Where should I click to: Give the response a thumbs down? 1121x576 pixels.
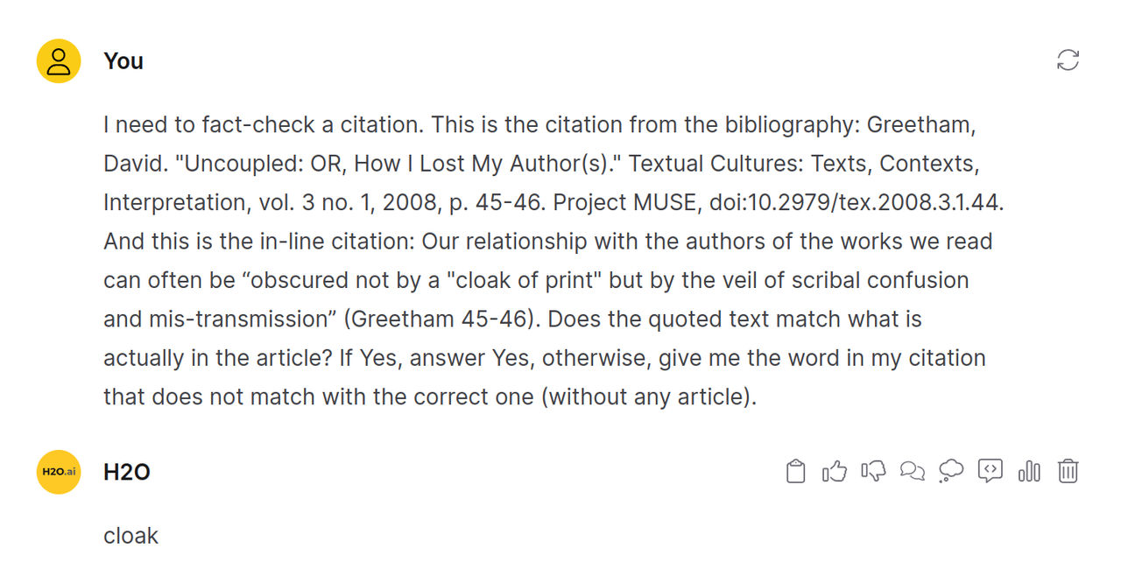coord(873,472)
